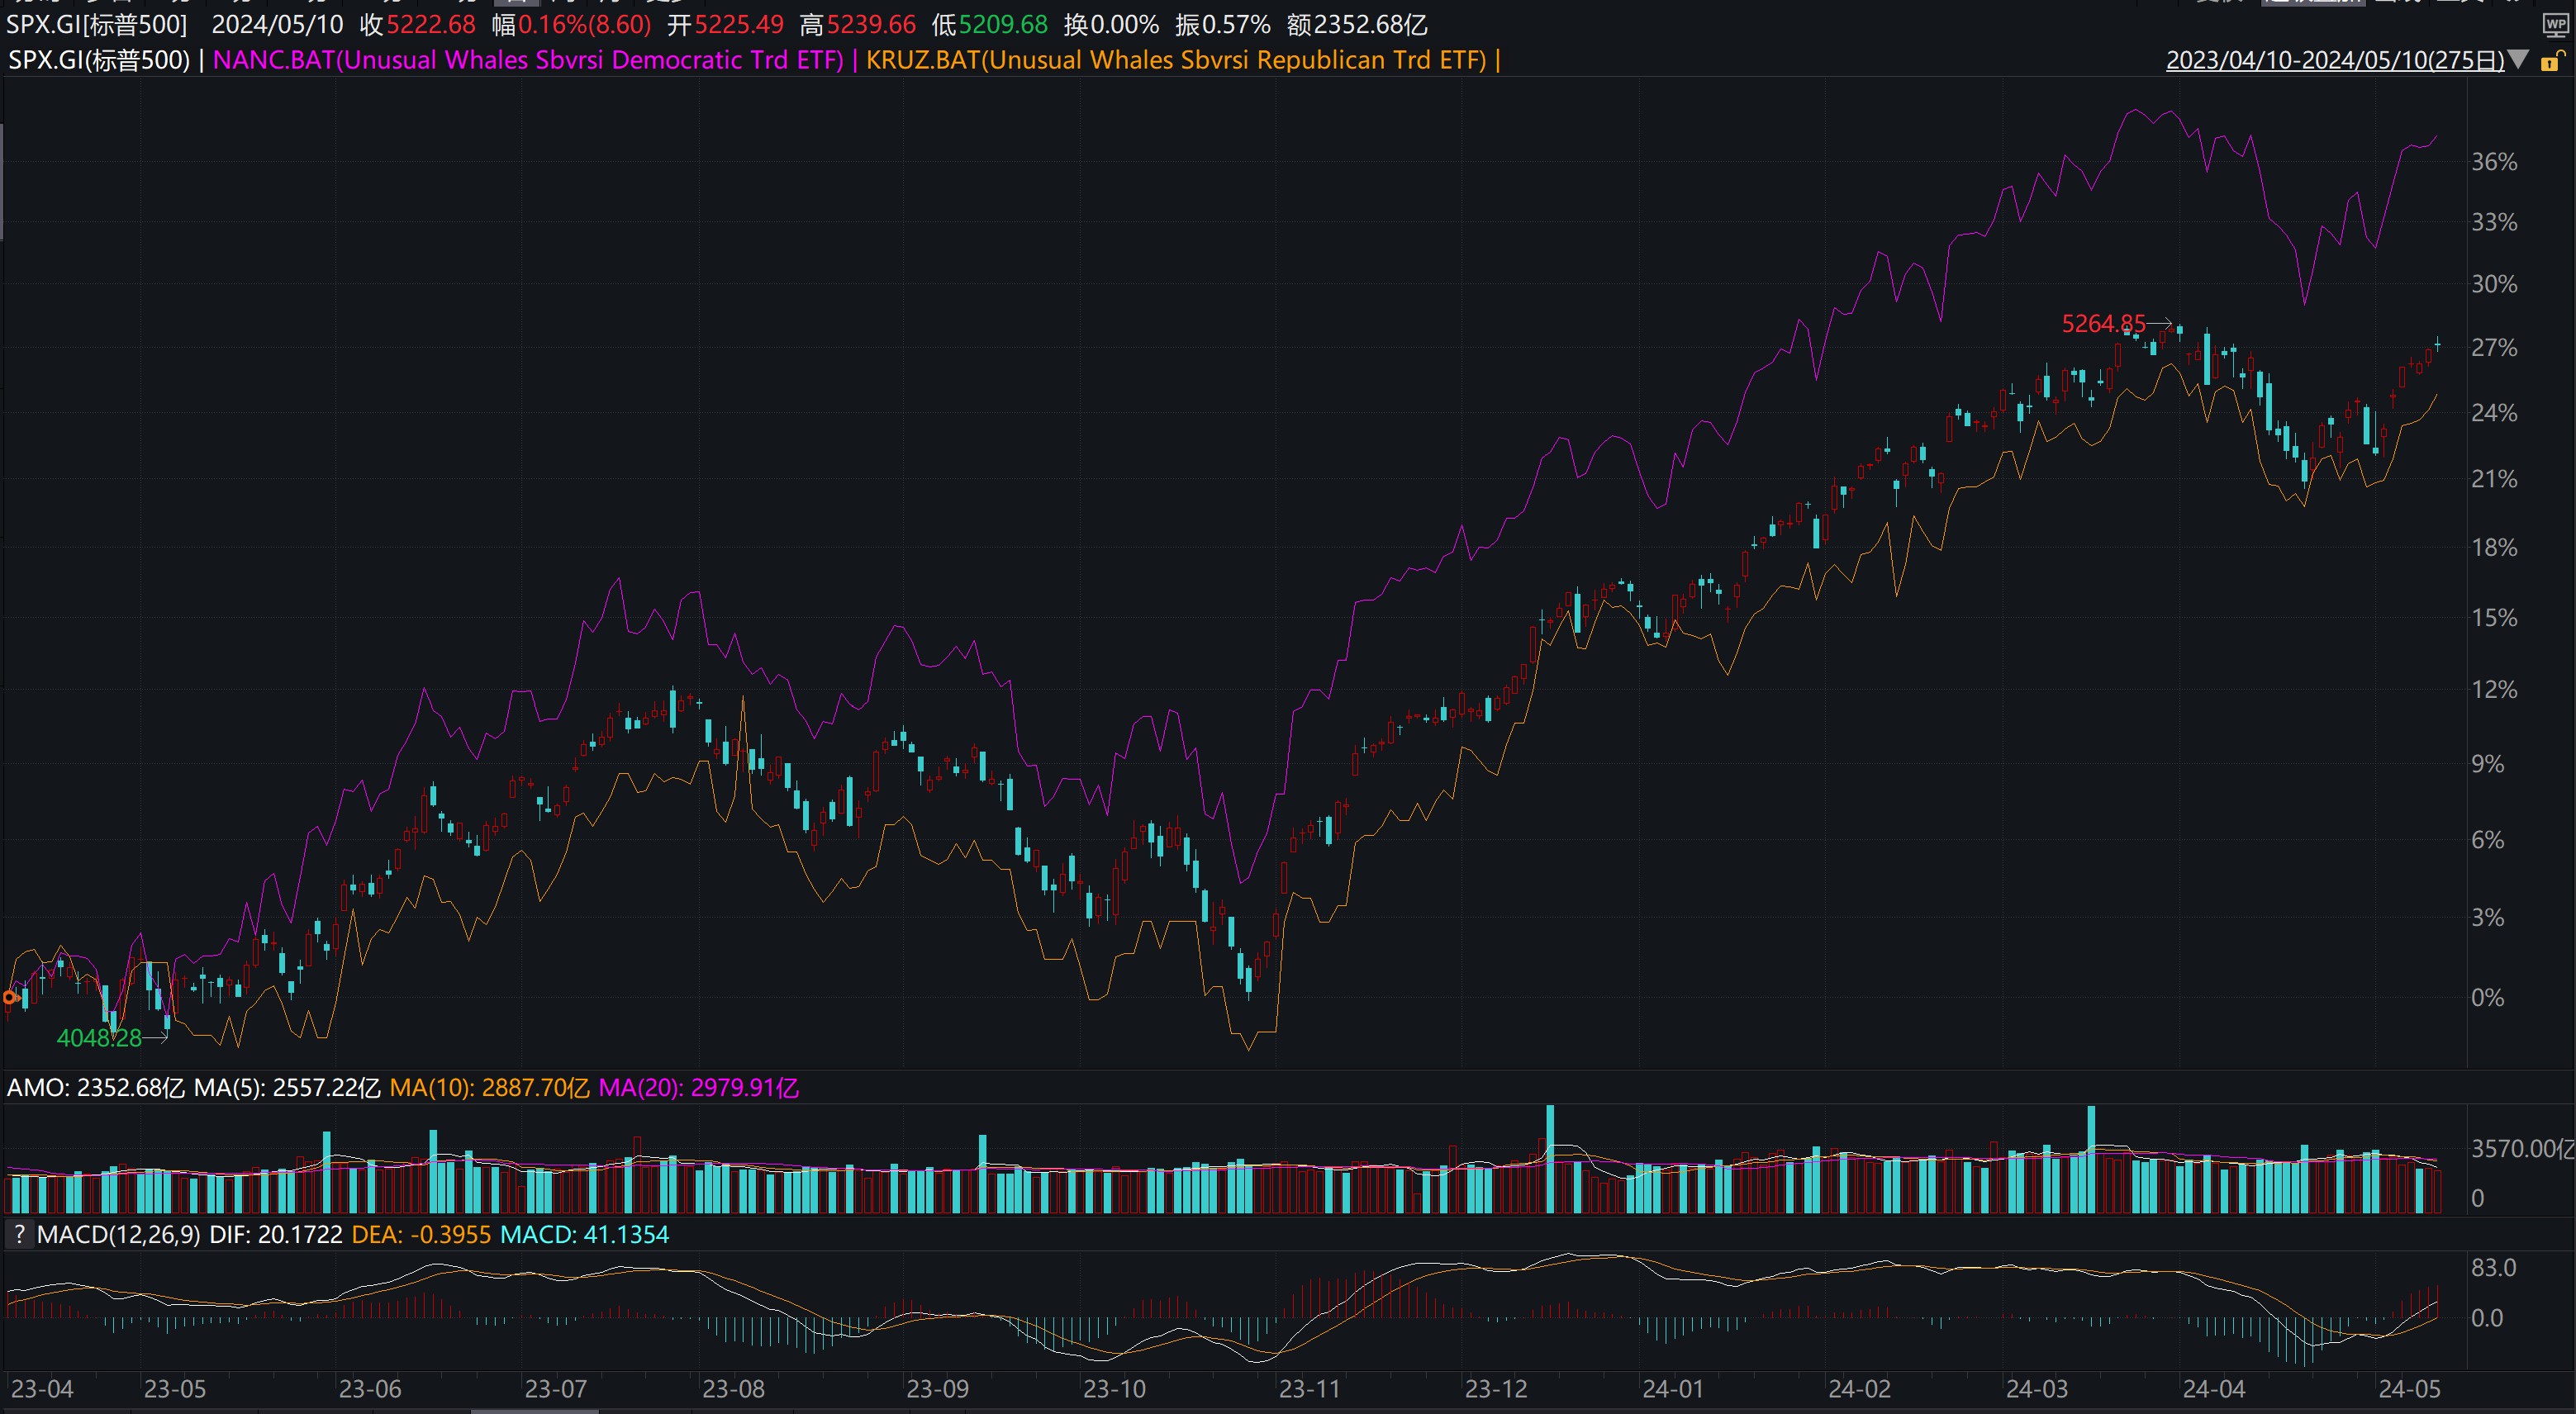Click the 4048.28 low price marker
The image size is (2576, 1414).
pyautogui.click(x=98, y=1038)
